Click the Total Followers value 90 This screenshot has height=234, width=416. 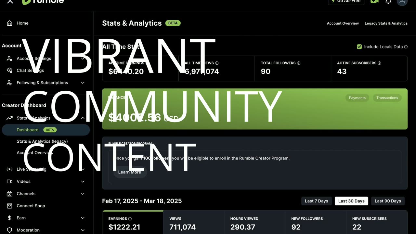tap(266, 71)
